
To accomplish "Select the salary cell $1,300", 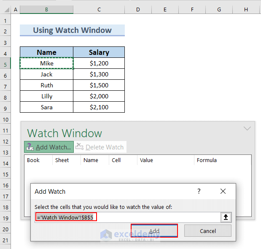I will 99,74.
